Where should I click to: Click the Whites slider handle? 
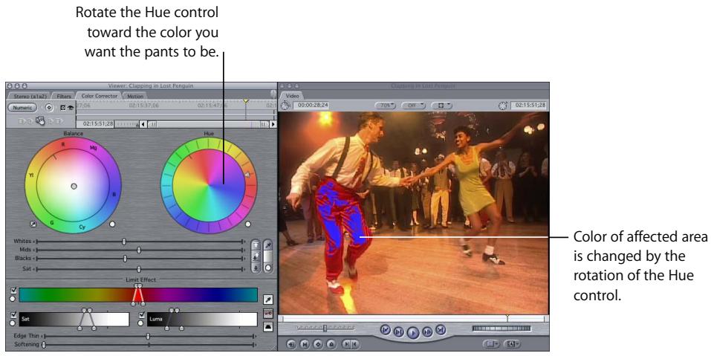124,242
